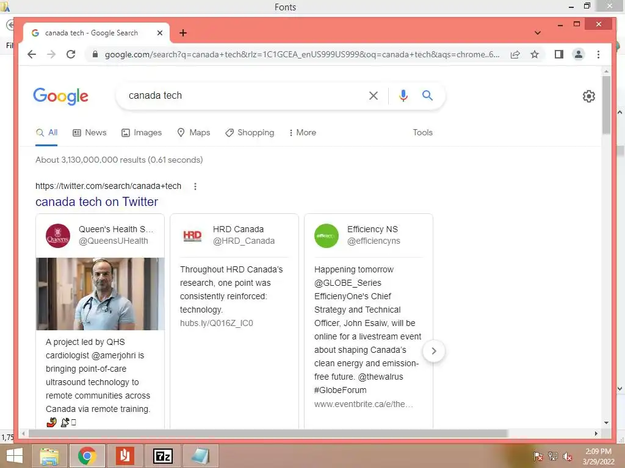Open Chrome's side panel

pyautogui.click(x=559, y=54)
